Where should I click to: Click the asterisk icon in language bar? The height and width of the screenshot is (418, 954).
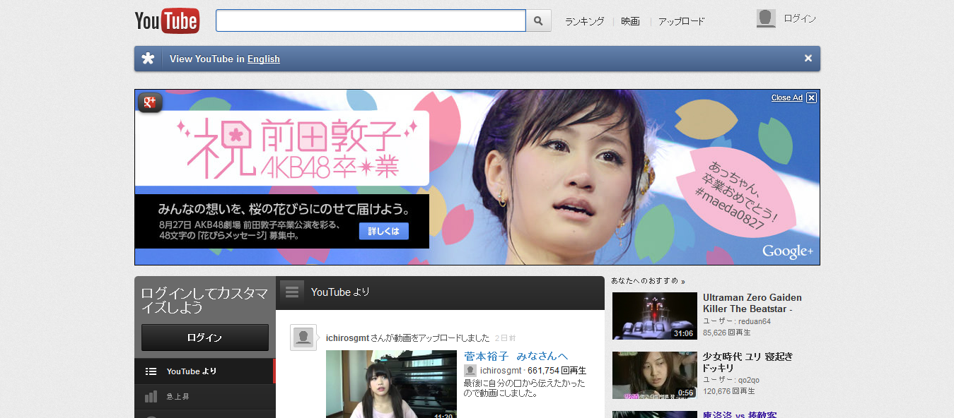tap(148, 59)
